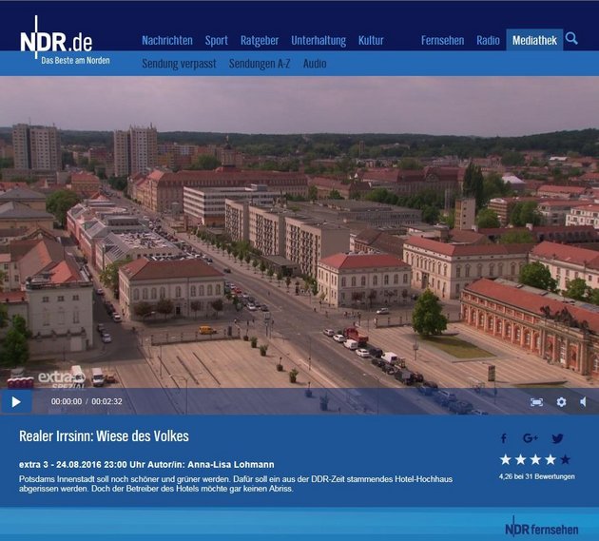Open the search magnifier icon
Viewport: 599px width, 541px height.
click(571, 39)
